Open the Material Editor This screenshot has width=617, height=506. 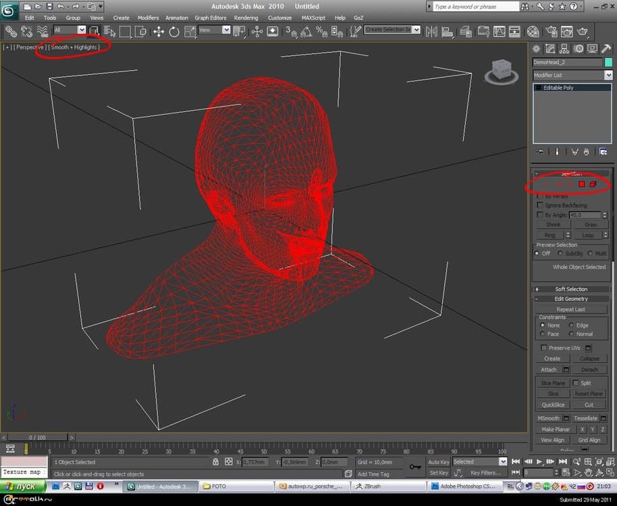pos(533,31)
